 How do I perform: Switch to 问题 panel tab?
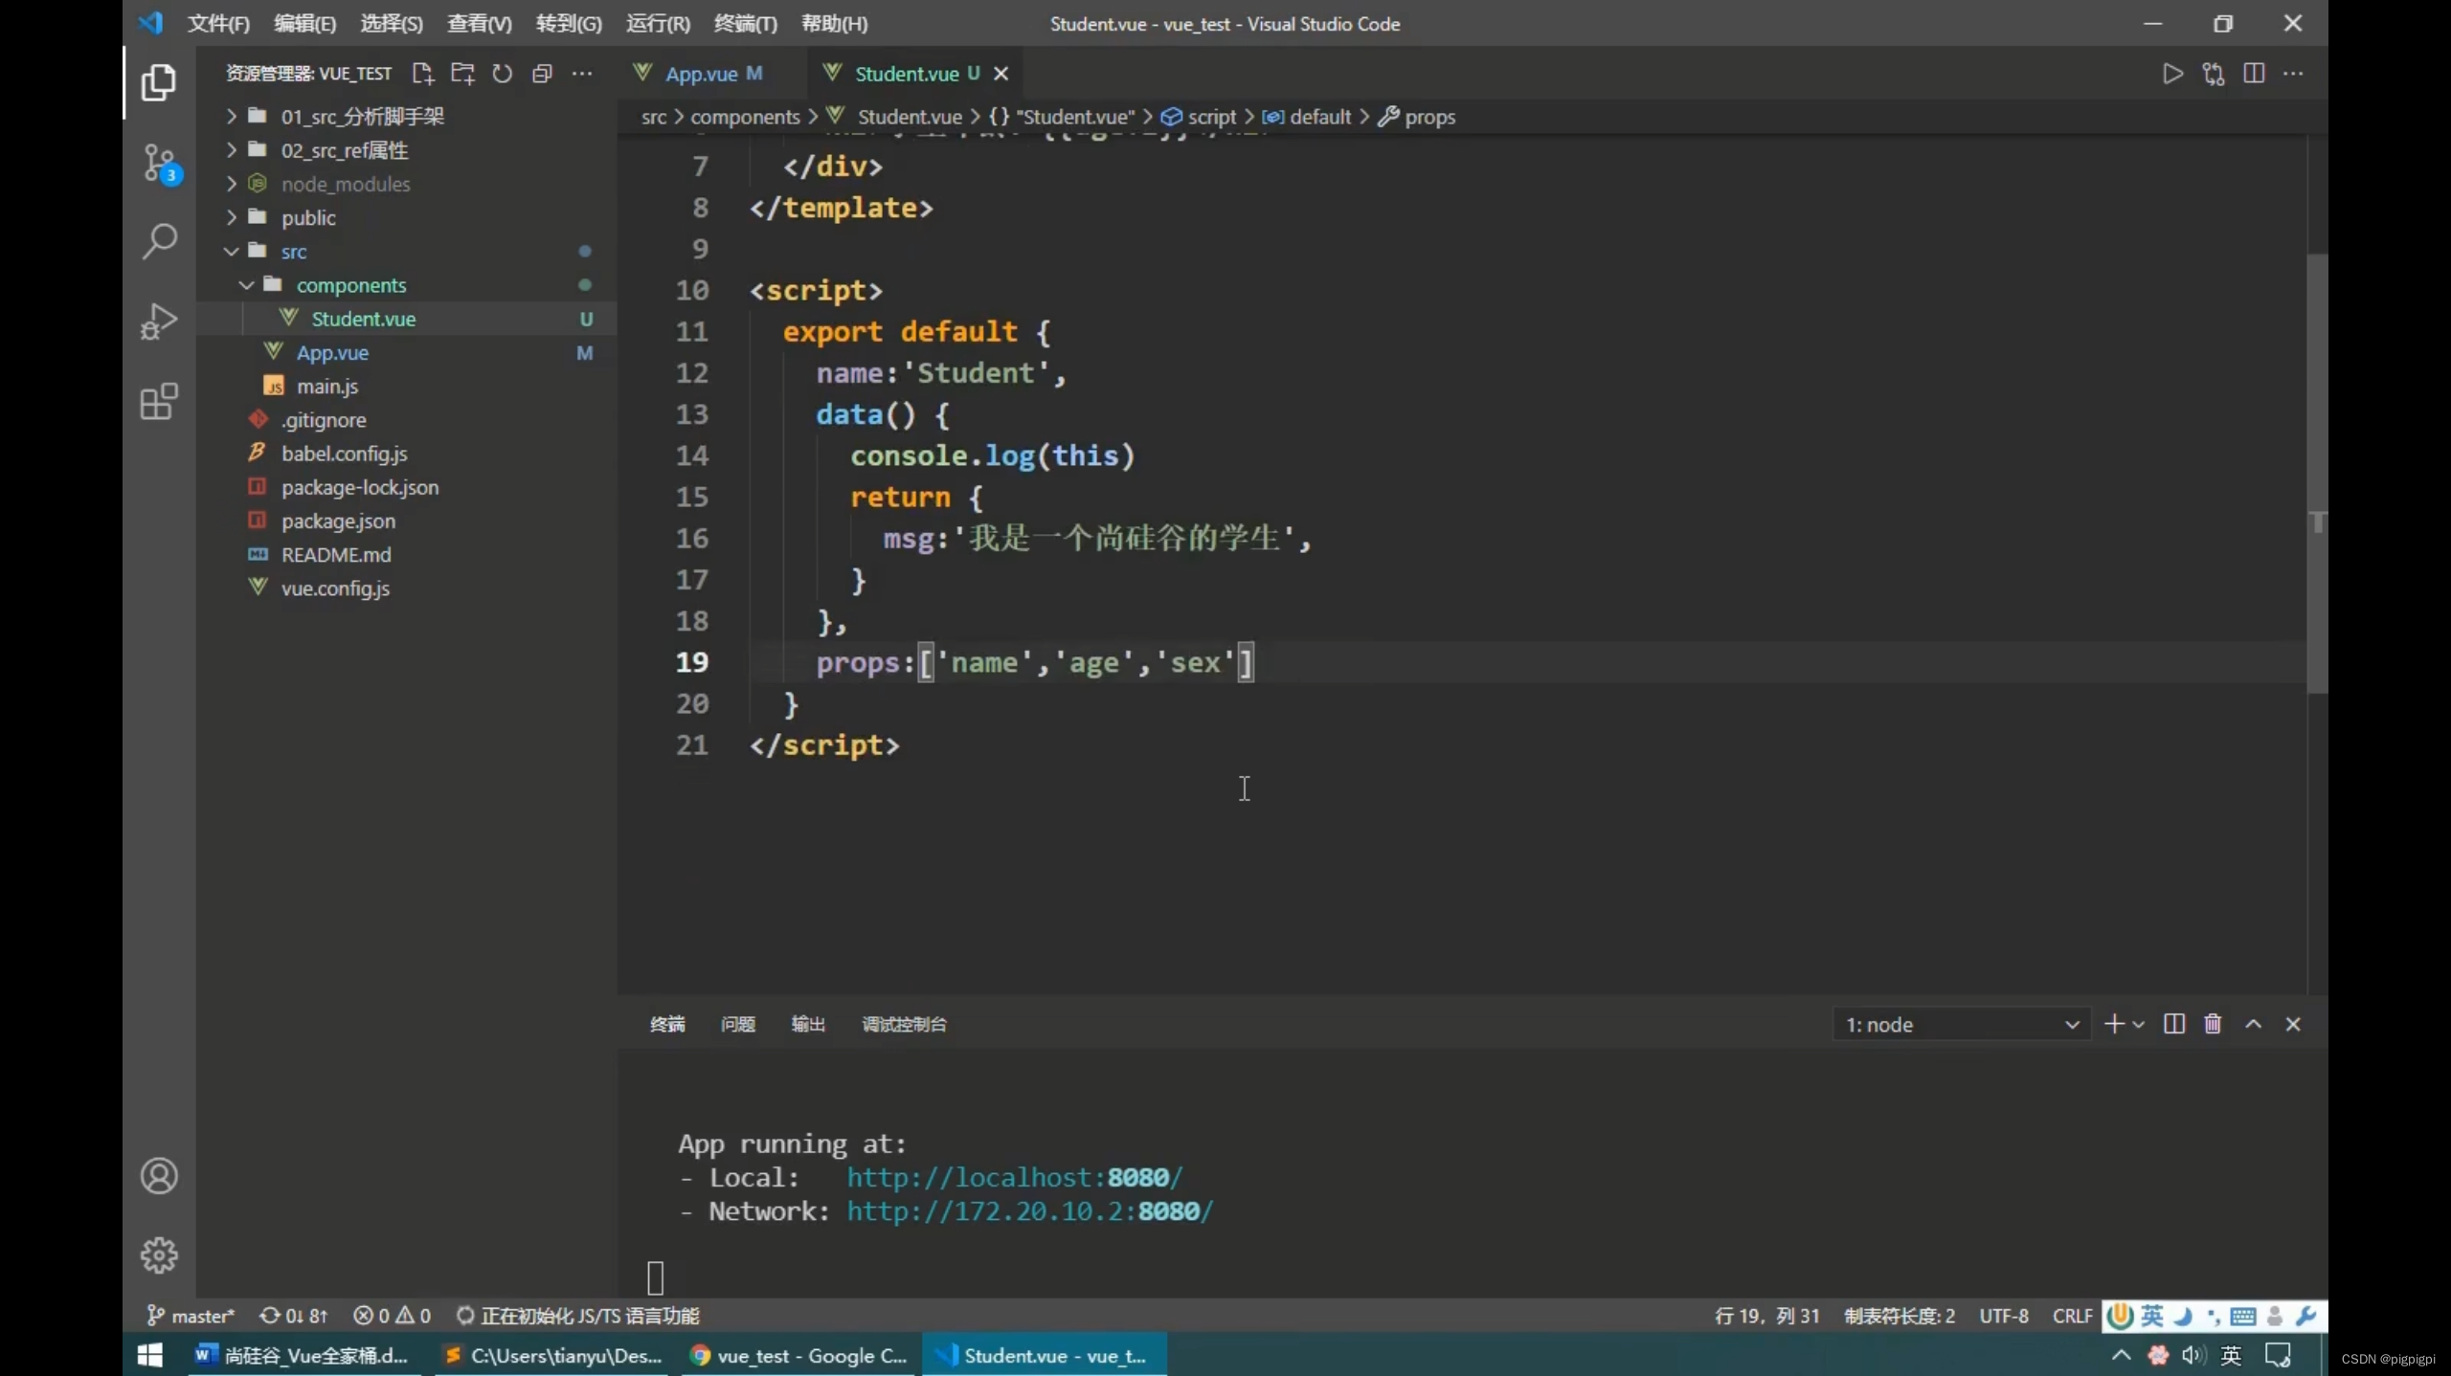(737, 1025)
